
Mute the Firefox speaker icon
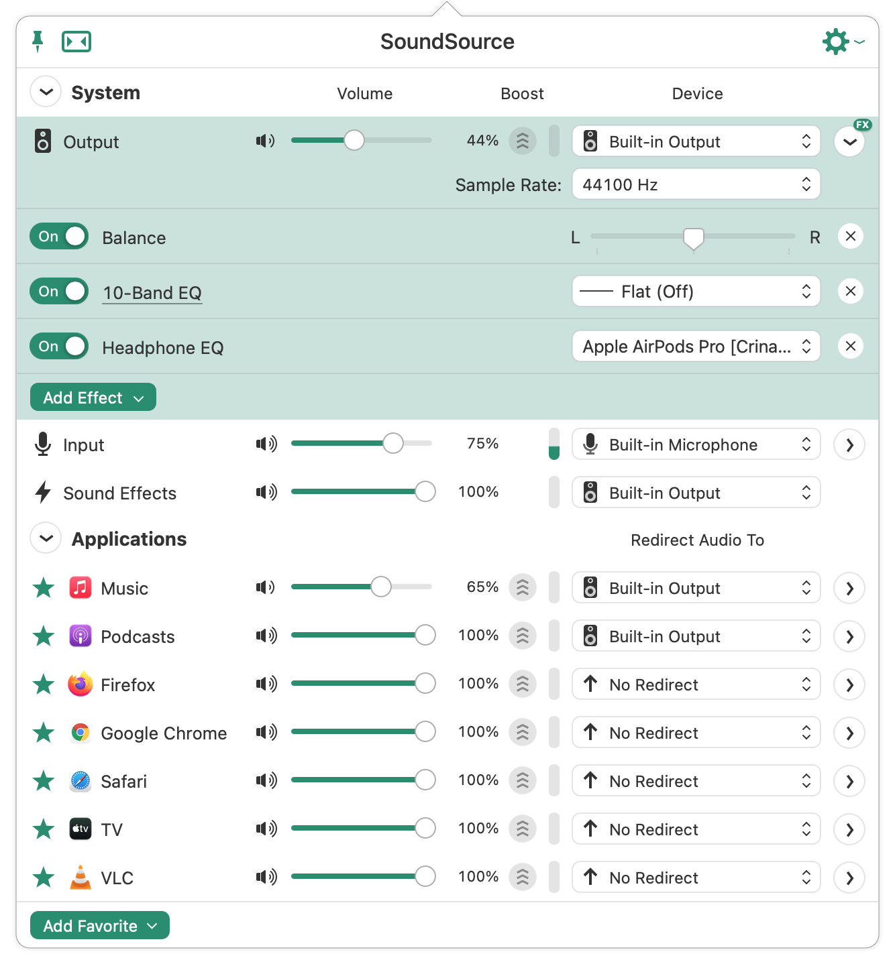266,684
